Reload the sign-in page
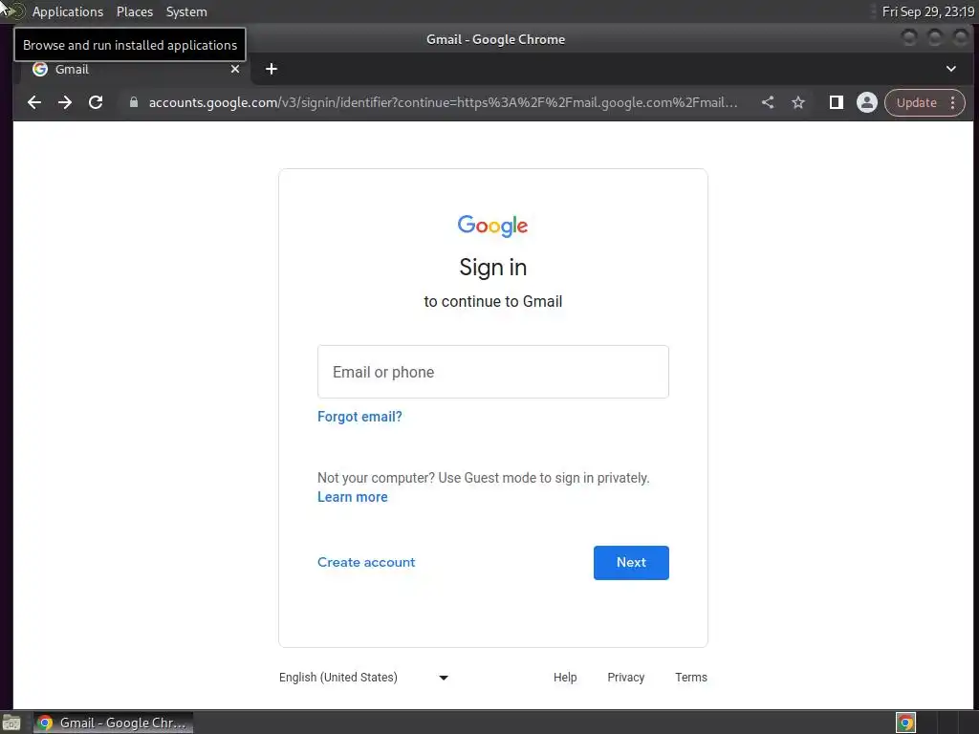This screenshot has width=979, height=734. click(96, 102)
